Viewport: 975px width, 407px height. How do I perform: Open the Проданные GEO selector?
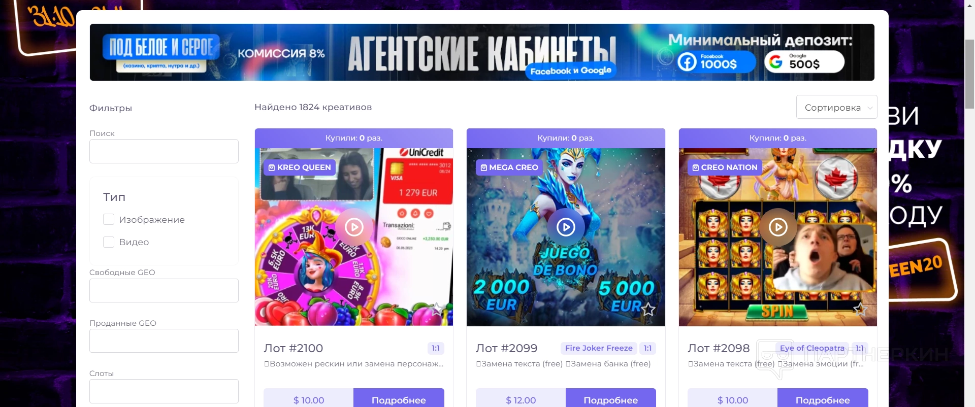(x=164, y=341)
